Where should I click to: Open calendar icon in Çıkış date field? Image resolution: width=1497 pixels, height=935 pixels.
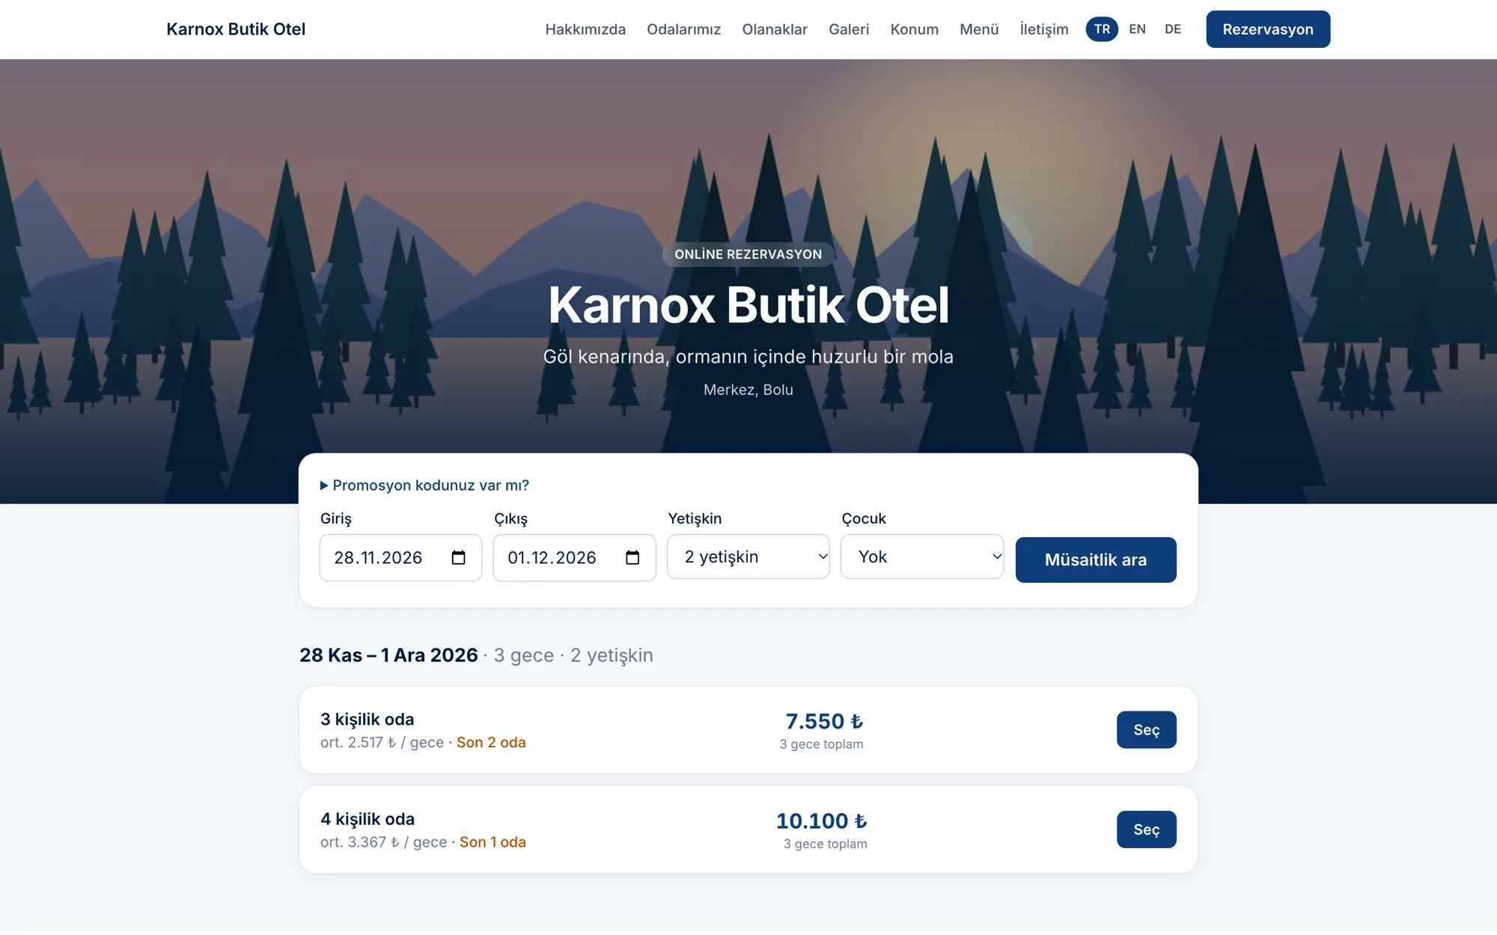pyautogui.click(x=632, y=557)
